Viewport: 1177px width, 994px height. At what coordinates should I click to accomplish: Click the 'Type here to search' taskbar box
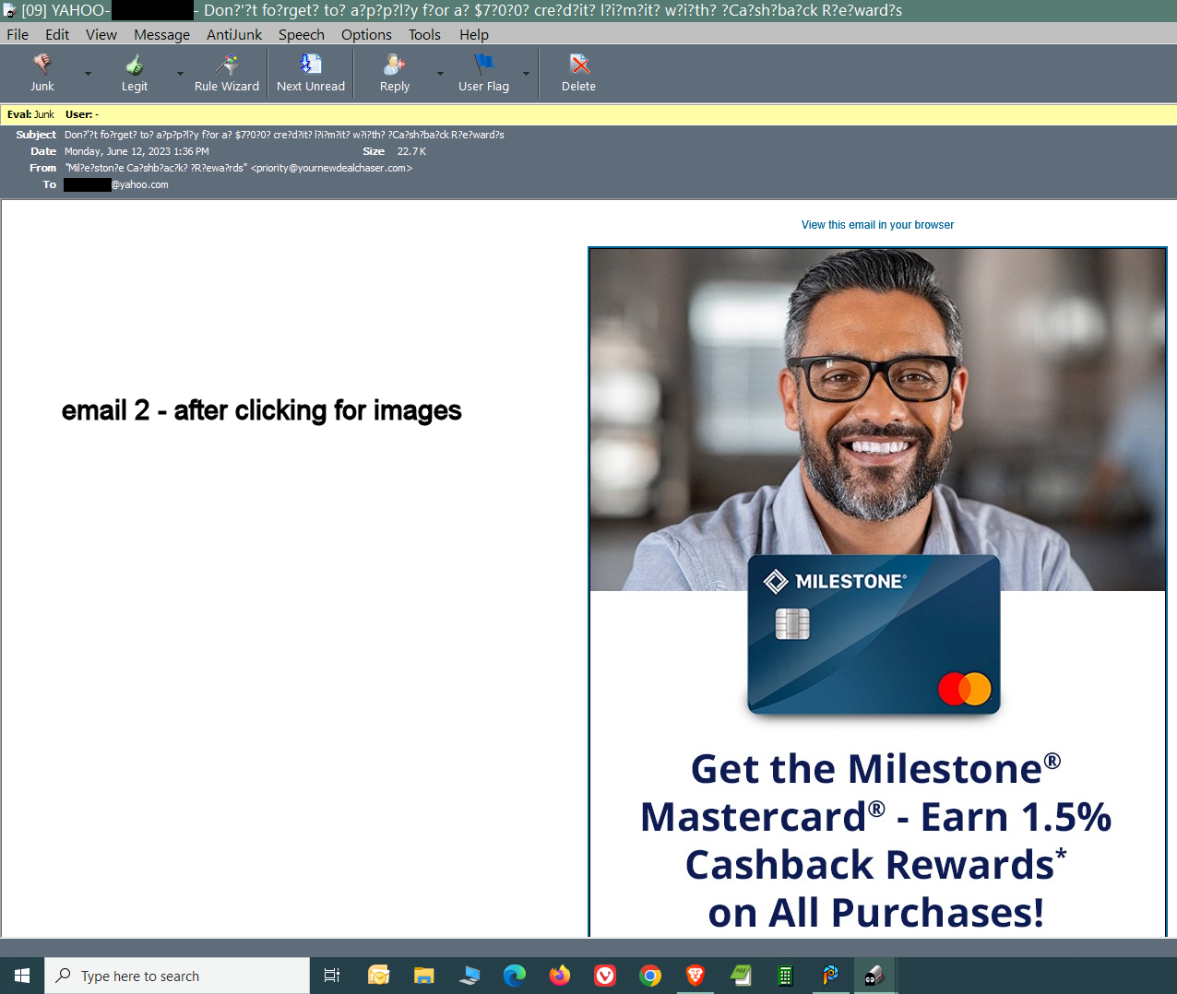[177, 976]
